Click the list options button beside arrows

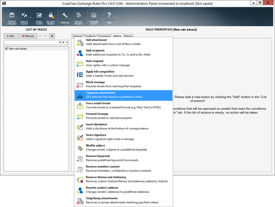(x=52, y=36)
